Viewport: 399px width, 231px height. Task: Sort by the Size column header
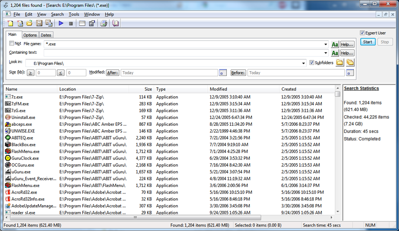tap(141, 89)
